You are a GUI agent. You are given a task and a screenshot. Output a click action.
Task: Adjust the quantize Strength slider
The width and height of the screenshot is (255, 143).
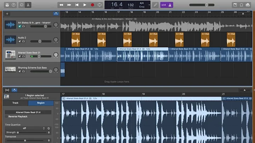click(32, 132)
